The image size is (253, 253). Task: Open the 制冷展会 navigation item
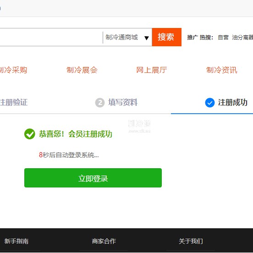(x=82, y=70)
